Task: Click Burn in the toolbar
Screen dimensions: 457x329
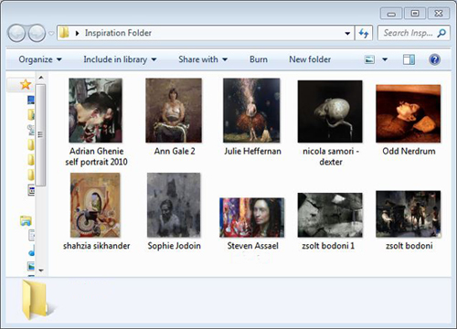Action: [x=259, y=59]
